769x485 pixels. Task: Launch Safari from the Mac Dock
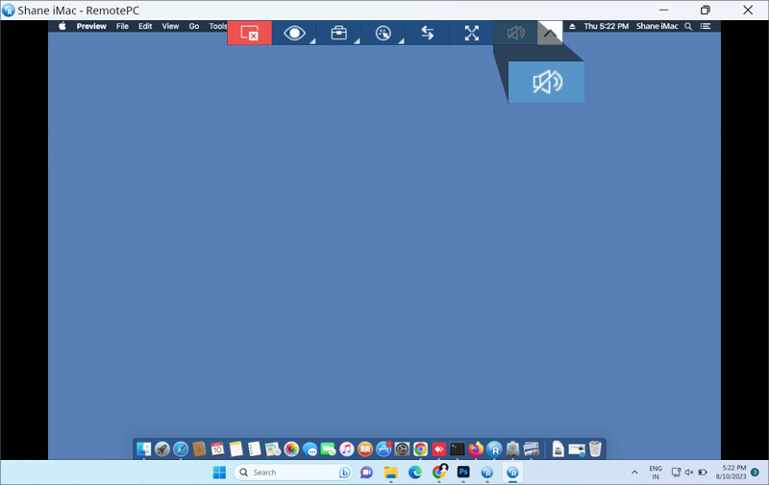[x=181, y=449]
